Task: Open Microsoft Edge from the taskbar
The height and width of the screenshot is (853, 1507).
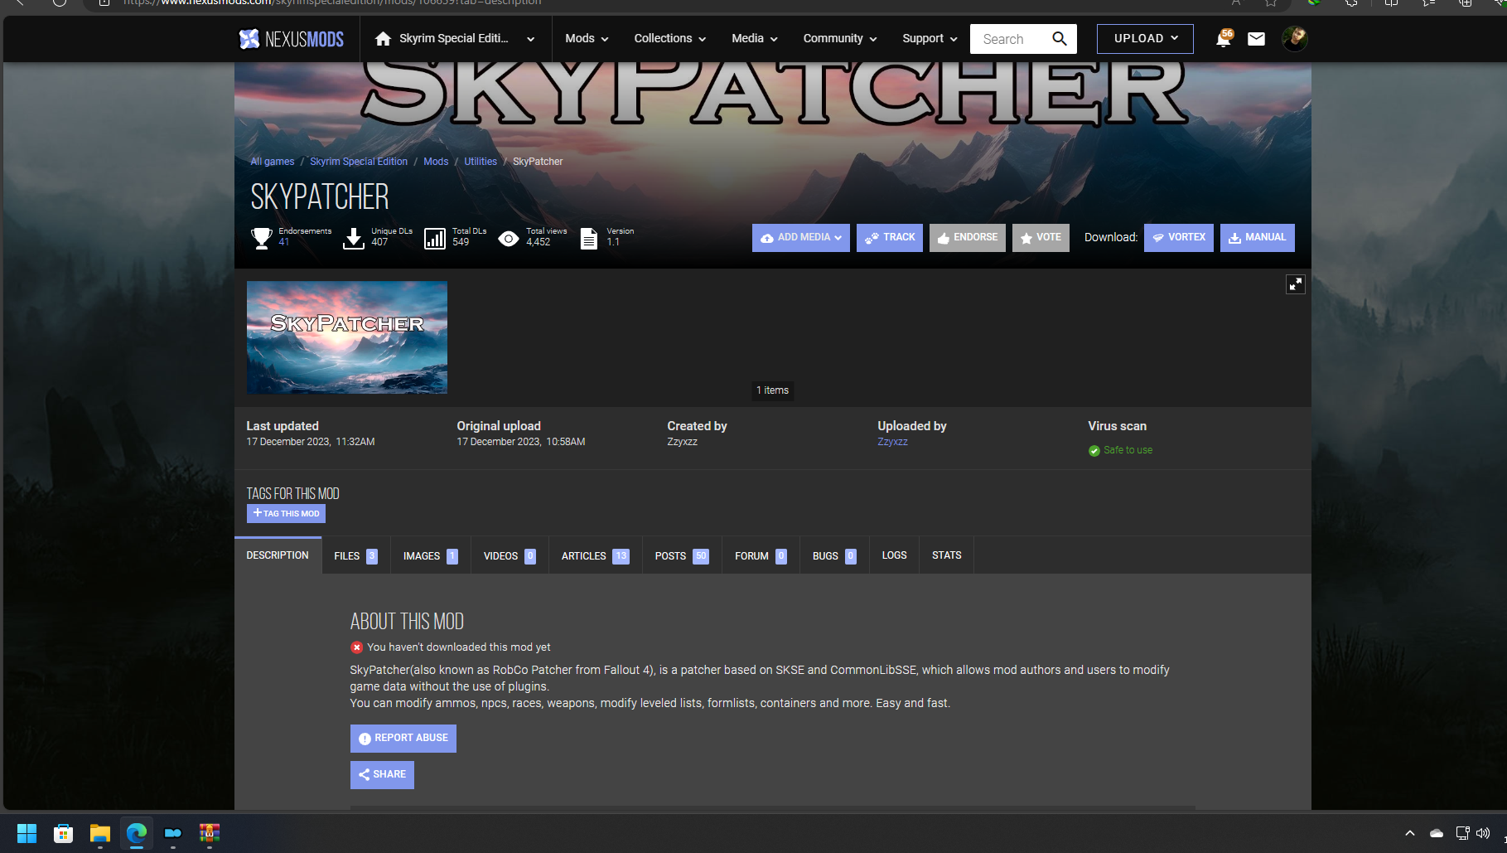Action: pyautogui.click(x=136, y=833)
